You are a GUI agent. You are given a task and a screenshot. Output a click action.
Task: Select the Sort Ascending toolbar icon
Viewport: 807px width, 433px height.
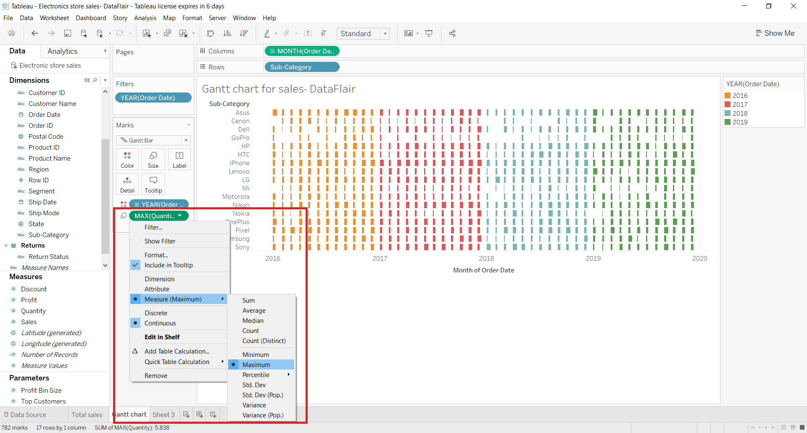(x=227, y=33)
